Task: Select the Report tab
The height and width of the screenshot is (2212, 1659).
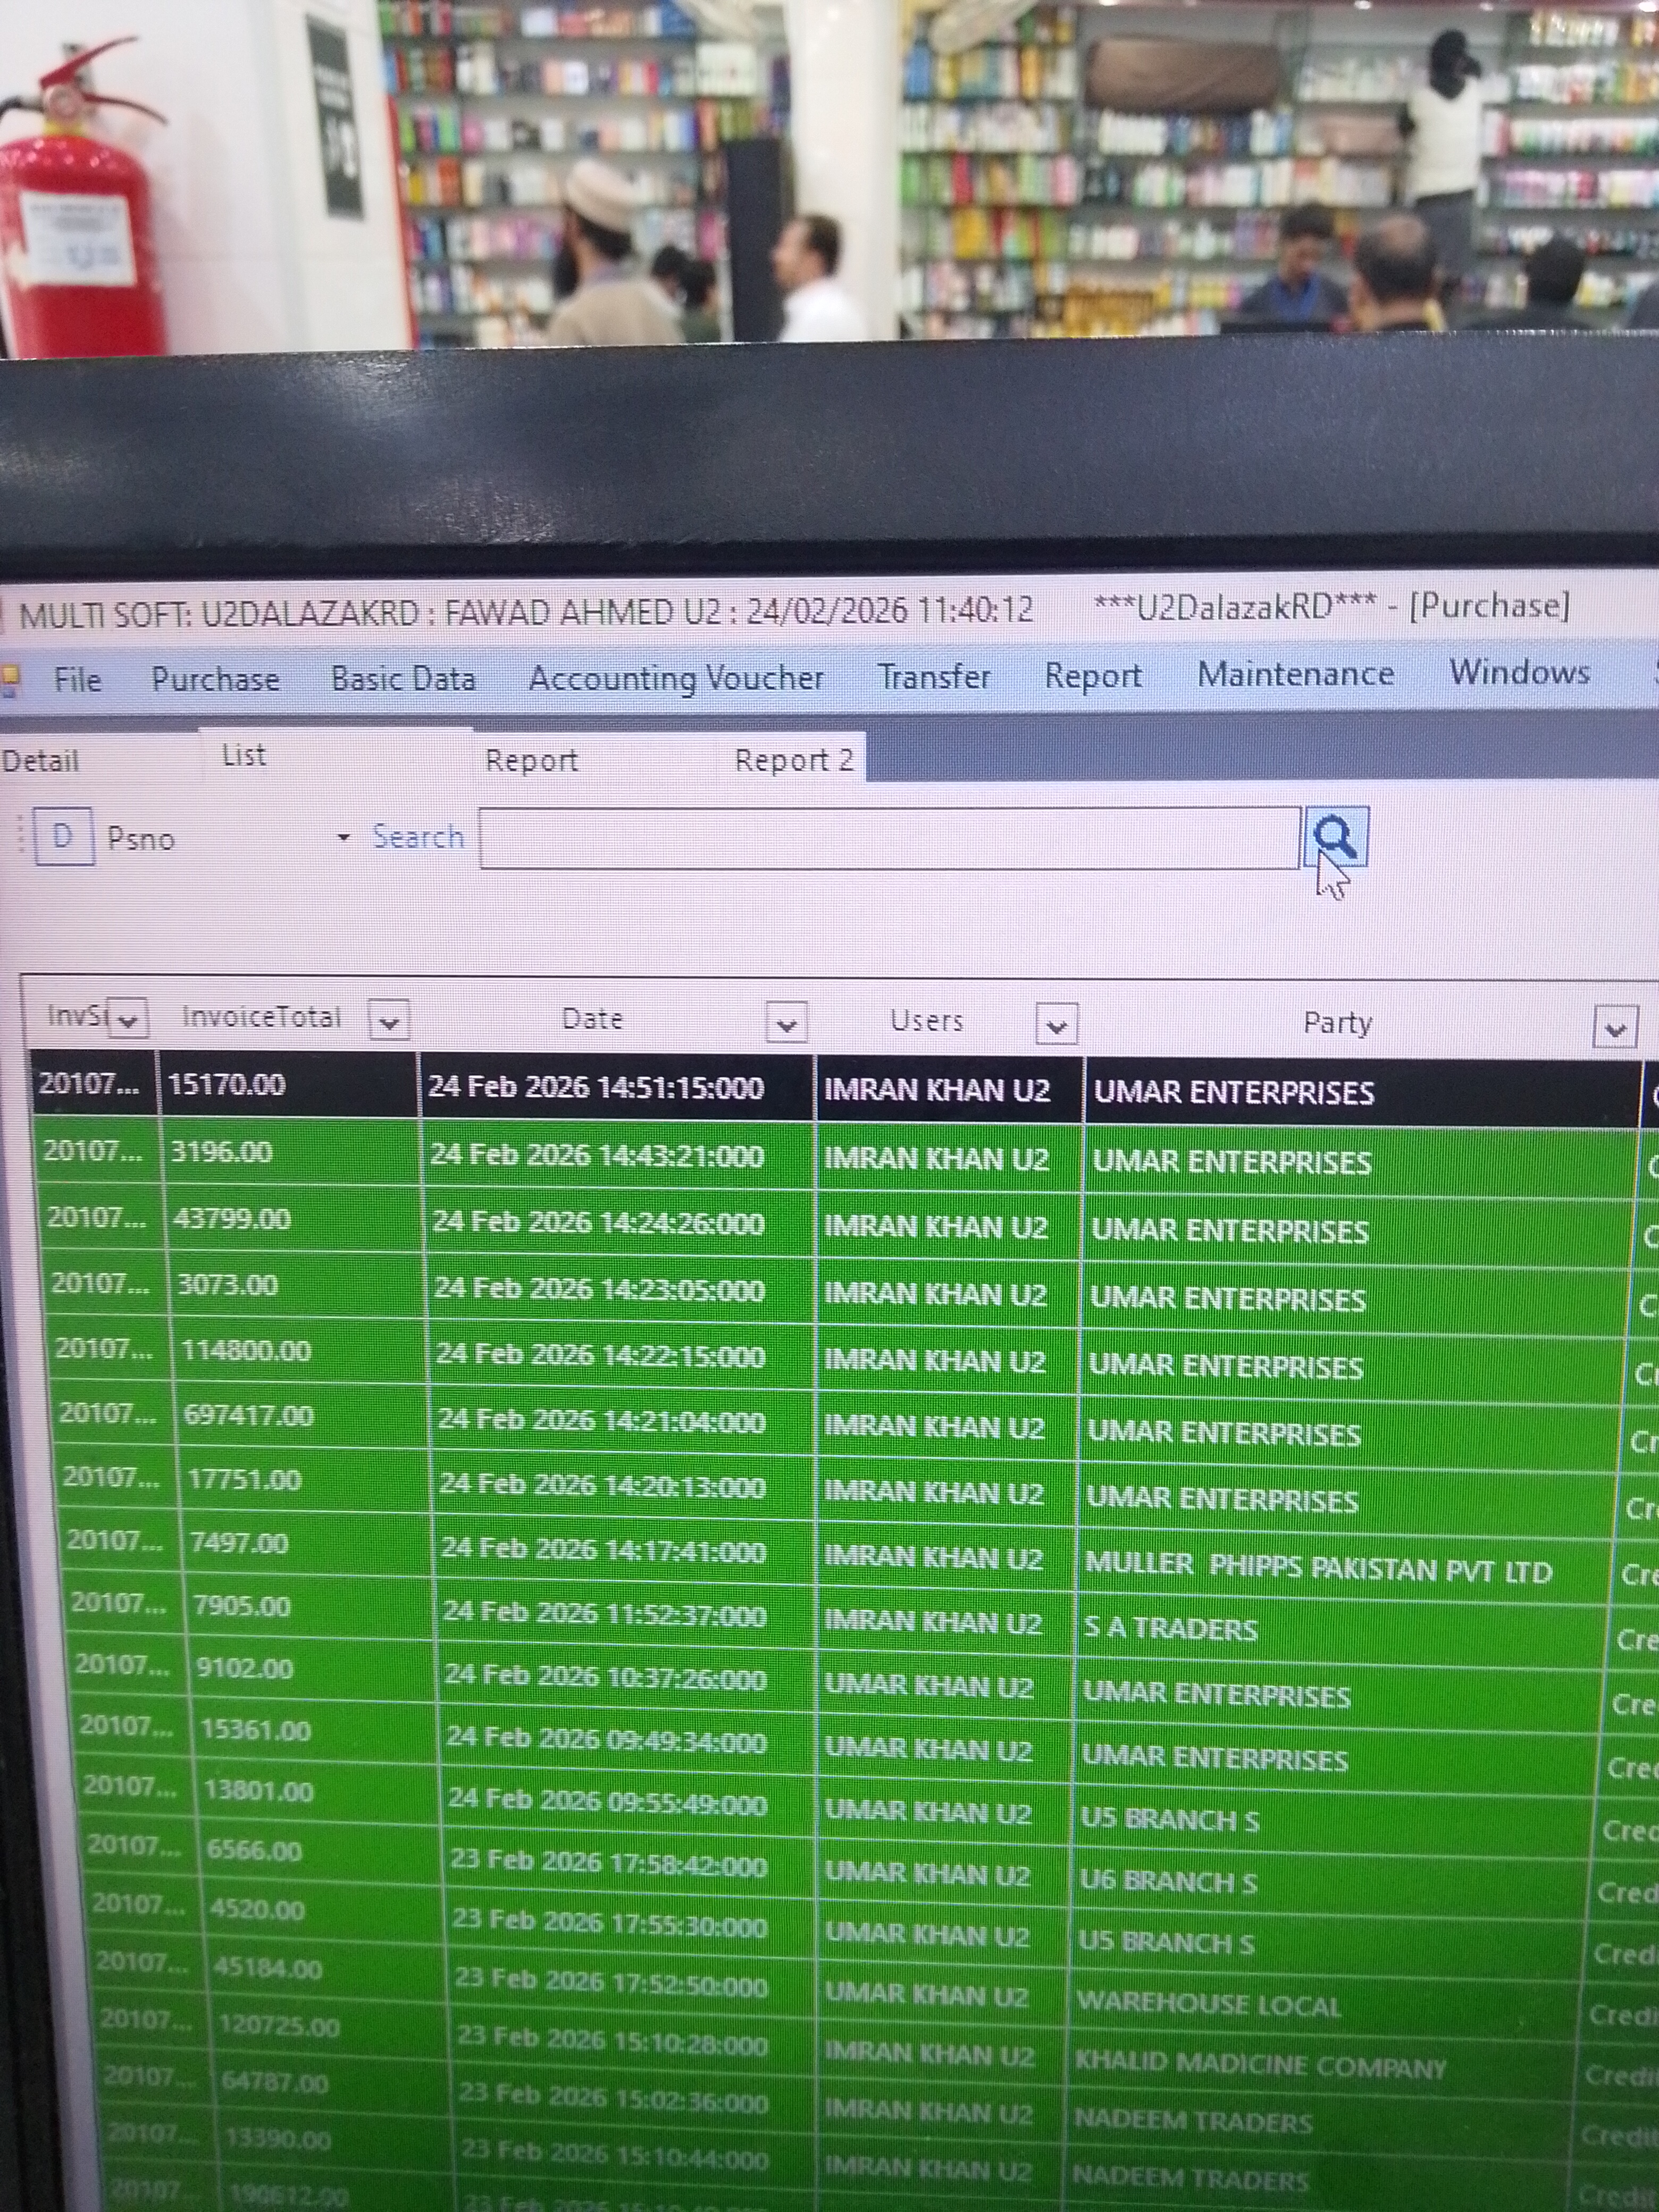Action: click(x=531, y=761)
